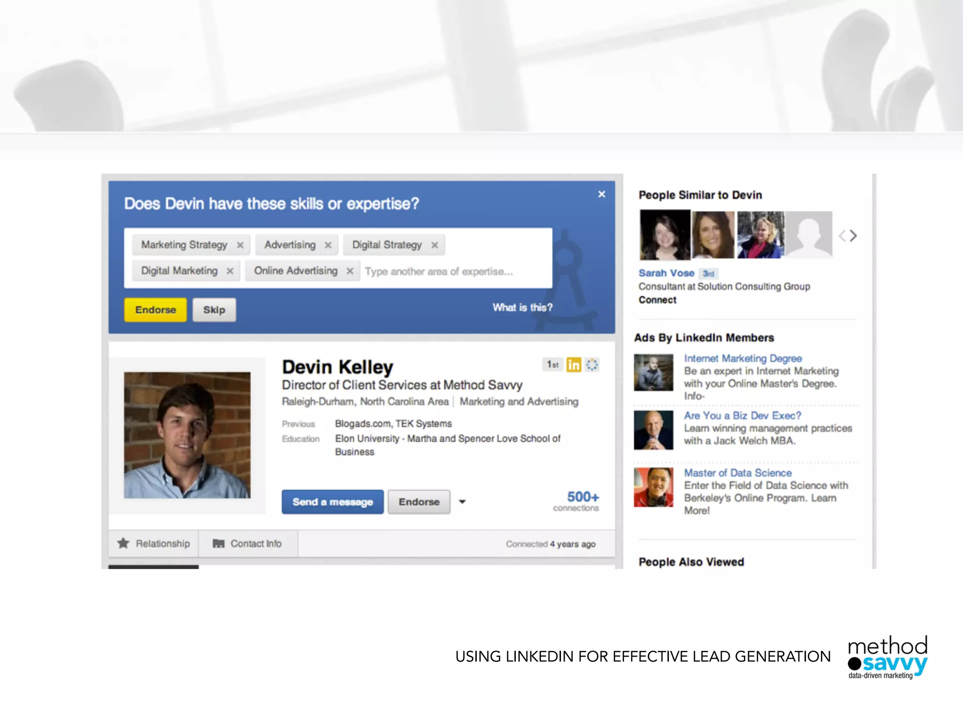Click the Method Savvy logo
This screenshot has height=722, width=963.
[888, 657]
